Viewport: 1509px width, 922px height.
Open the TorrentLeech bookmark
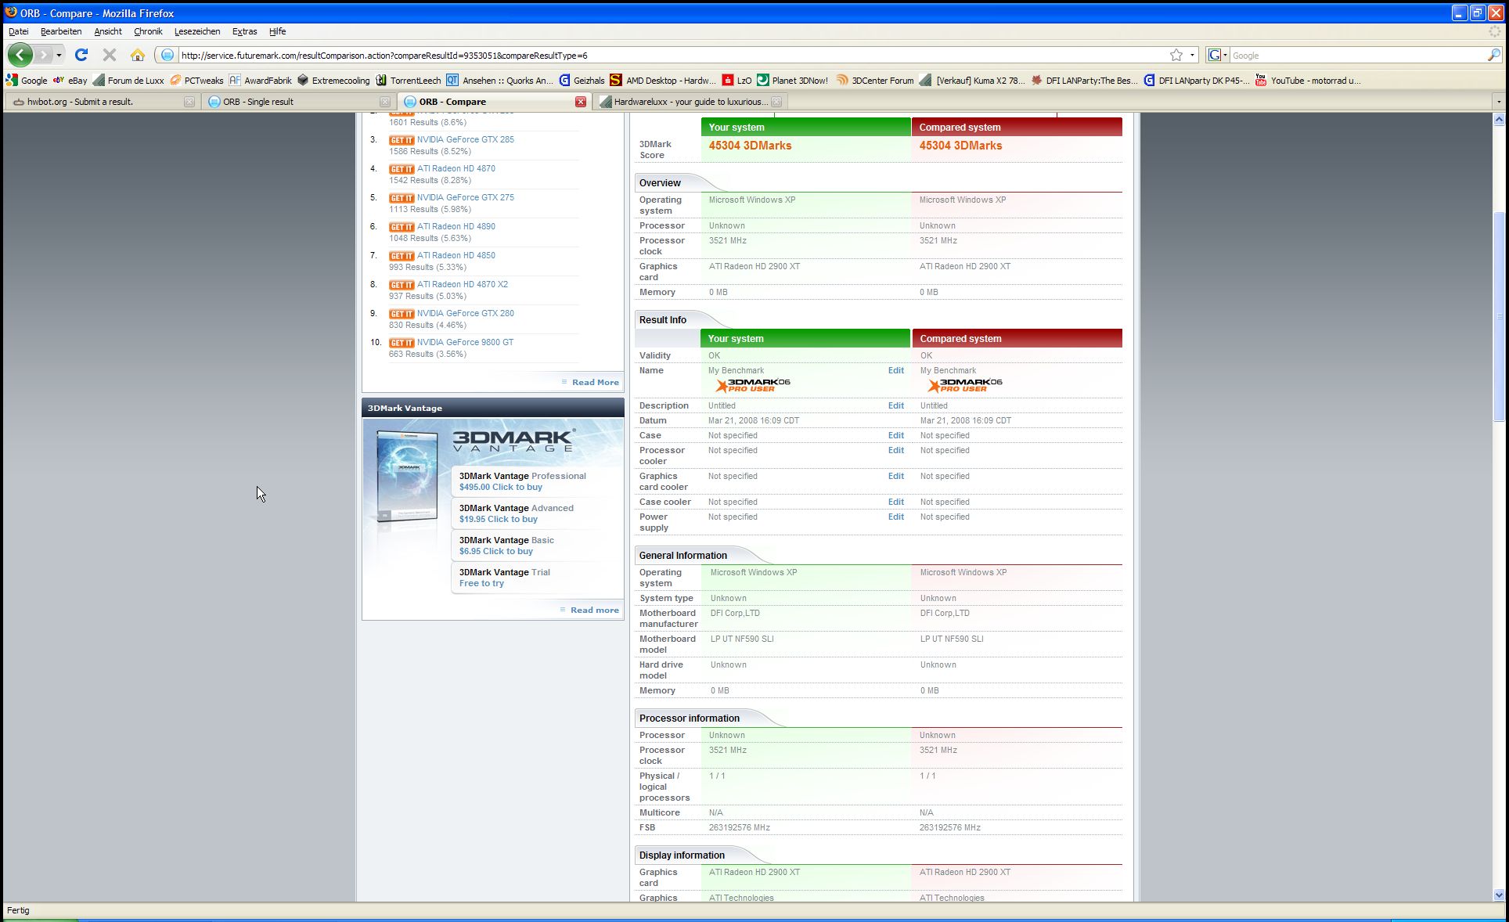[408, 80]
